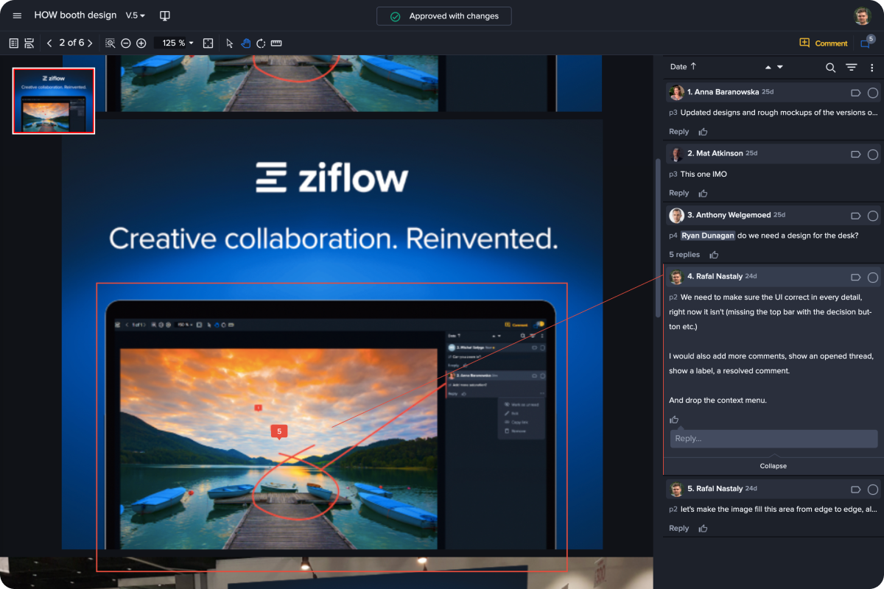Open the comment filter options
Screen dimensions: 884x589
851,67
